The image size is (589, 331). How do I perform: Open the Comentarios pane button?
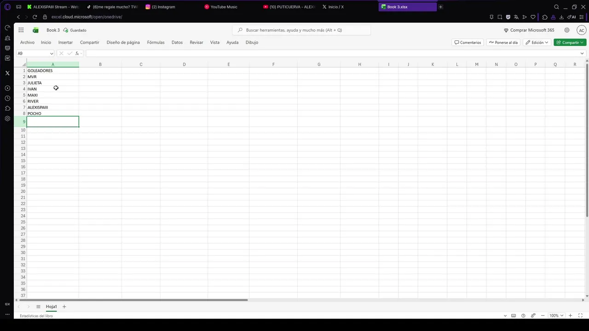468,42
